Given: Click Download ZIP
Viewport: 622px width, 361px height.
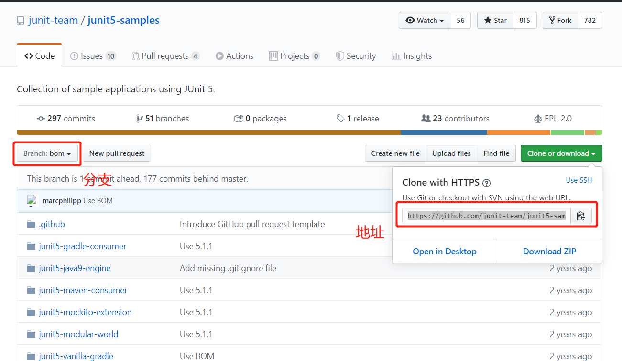Looking at the screenshot, I should (x=549, y=252).
